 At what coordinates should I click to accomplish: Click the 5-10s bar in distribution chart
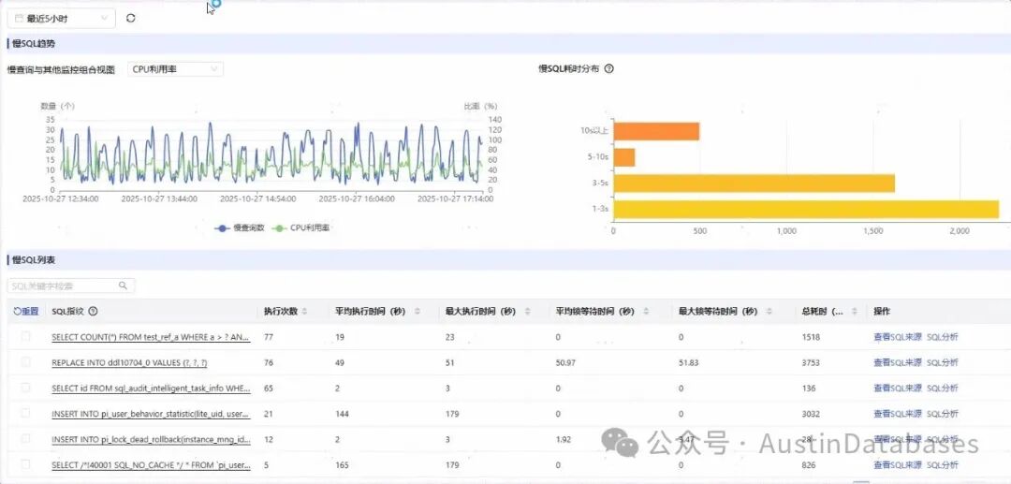coord(624,157)
